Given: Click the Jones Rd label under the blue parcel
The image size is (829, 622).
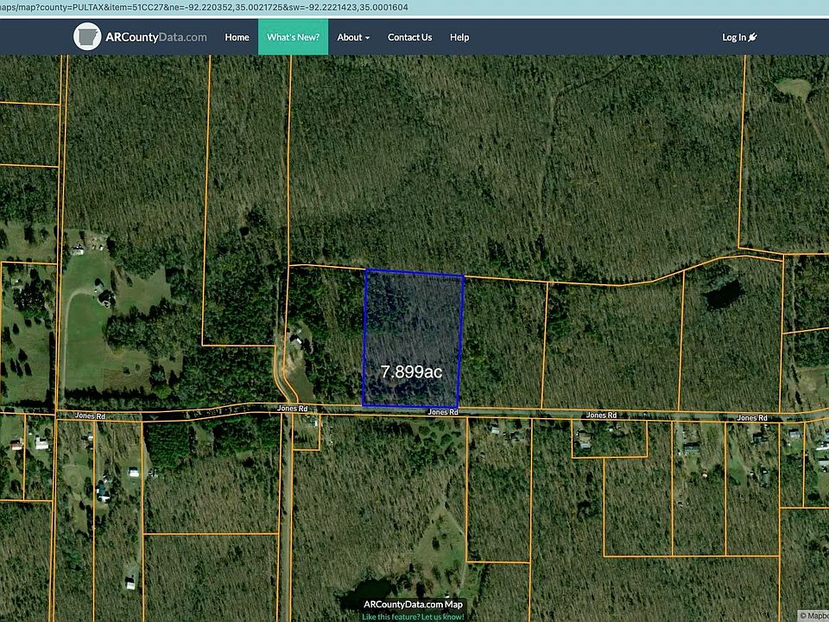Looking at the screenshot, I should [x=442, y=413].
